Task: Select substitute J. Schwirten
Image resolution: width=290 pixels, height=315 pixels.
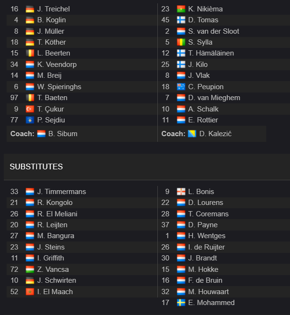Action: point(57,280)
